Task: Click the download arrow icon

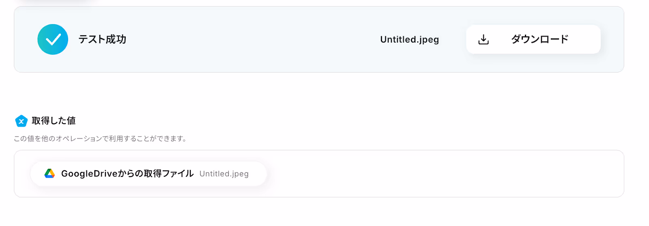Action: tap(484, 39)
